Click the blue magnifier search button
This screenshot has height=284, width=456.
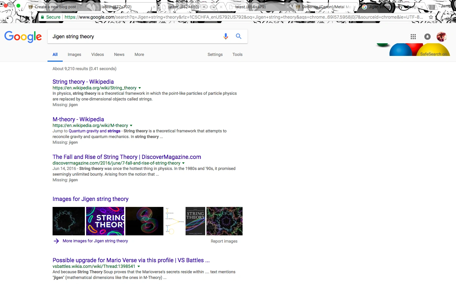pyautogui.click(x=239, y=36)
